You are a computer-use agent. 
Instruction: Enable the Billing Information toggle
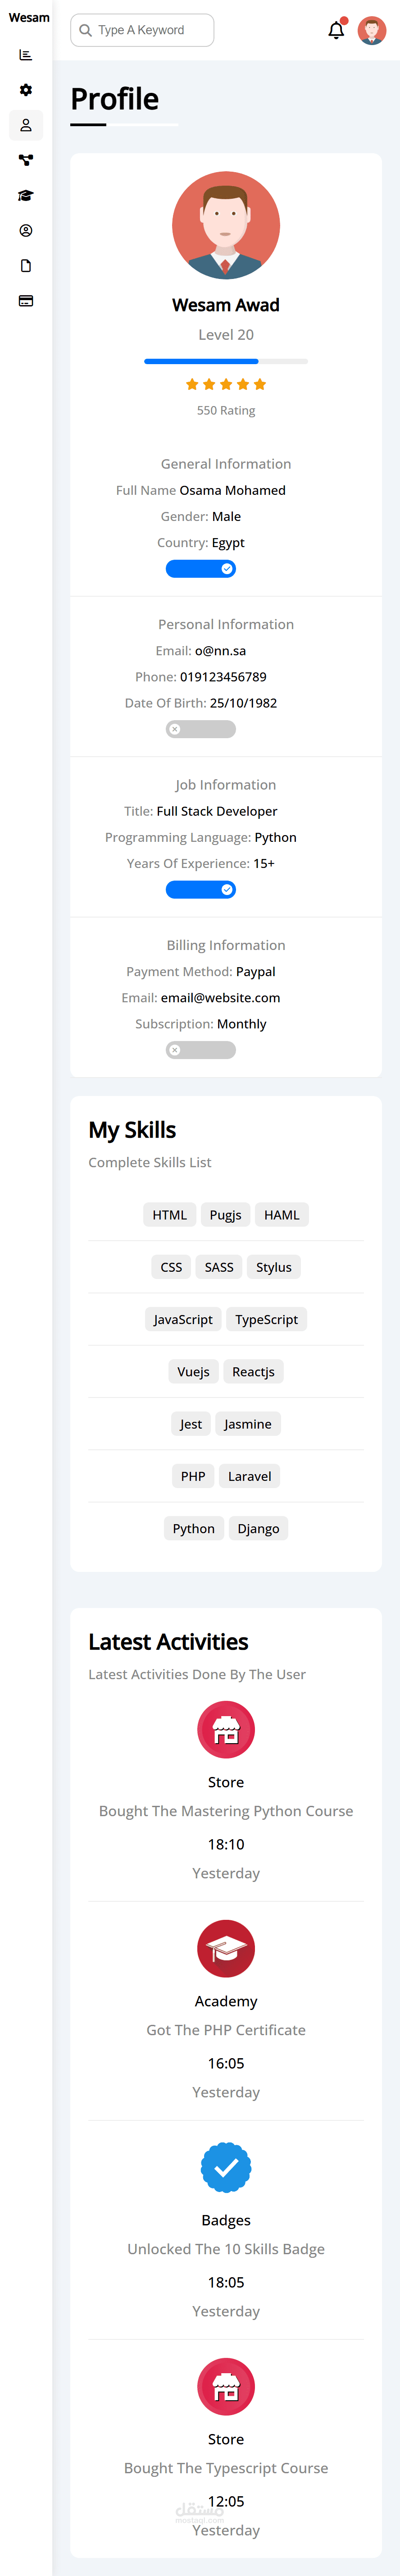coord(201,1050)
